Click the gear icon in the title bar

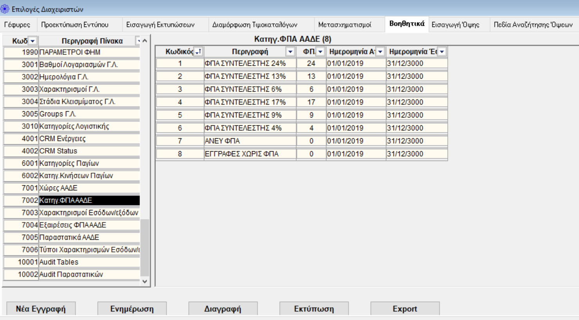tap(5, 9)
